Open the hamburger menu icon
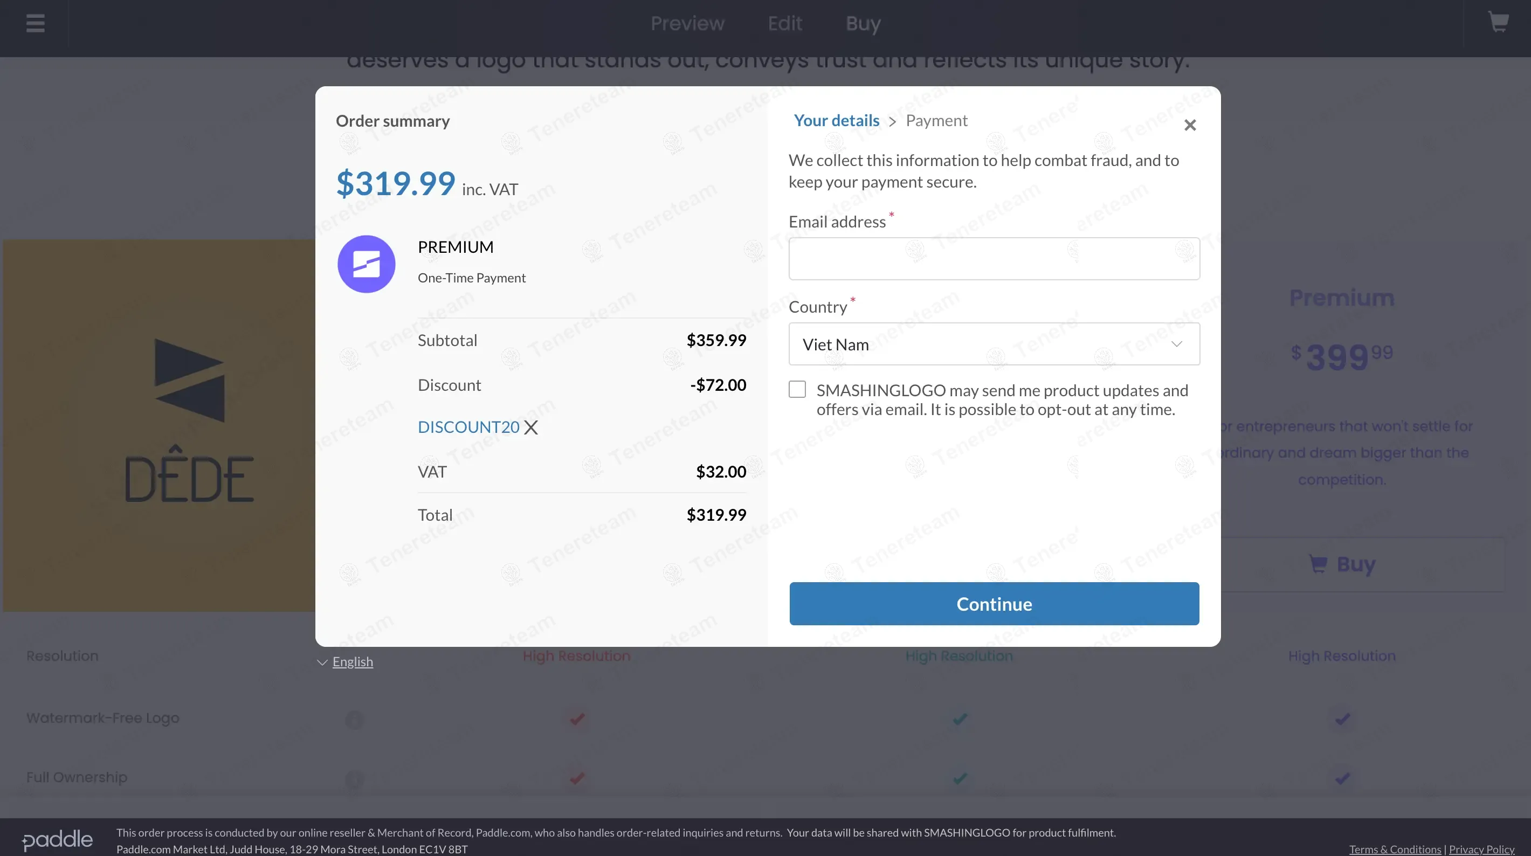 (35, 23)
